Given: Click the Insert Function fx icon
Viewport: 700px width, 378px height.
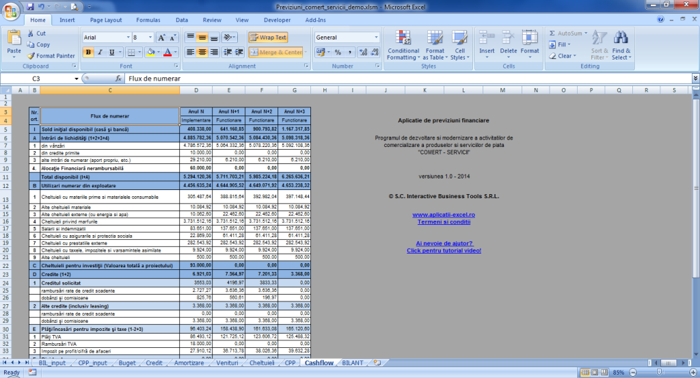Looking at the screenshot, I should (x=118, y=79).
